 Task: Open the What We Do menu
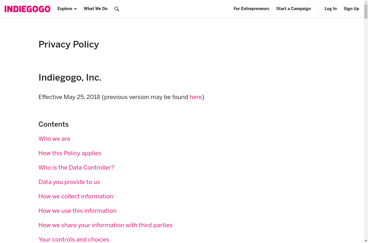[x=95, y=9]
